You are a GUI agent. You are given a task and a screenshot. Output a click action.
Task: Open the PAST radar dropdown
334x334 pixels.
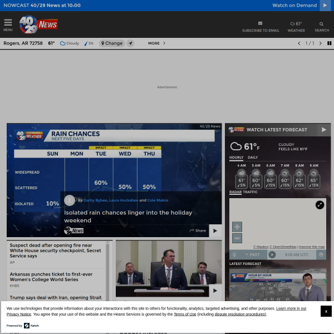[x=252, y=255]
